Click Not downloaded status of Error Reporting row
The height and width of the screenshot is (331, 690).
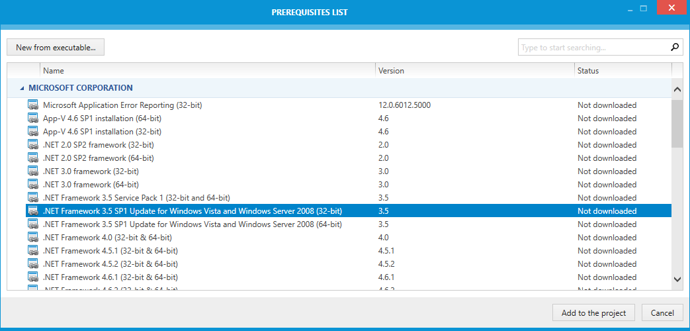607,105
